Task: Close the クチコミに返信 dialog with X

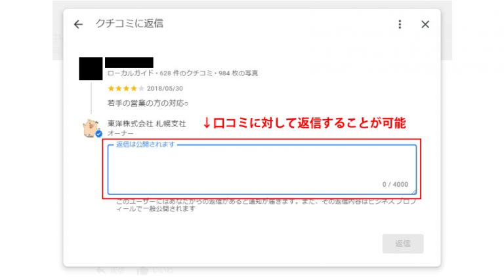Action: click(425, 24)
